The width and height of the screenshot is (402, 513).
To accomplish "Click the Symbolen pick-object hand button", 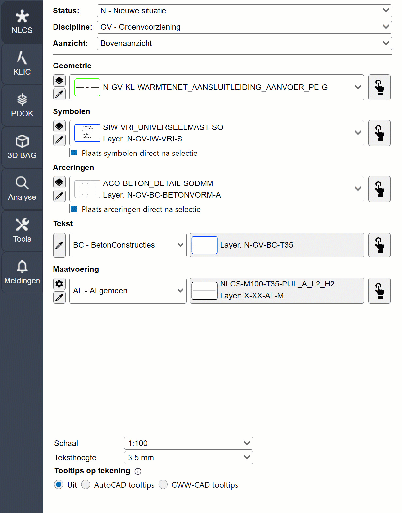I will 379,133.
